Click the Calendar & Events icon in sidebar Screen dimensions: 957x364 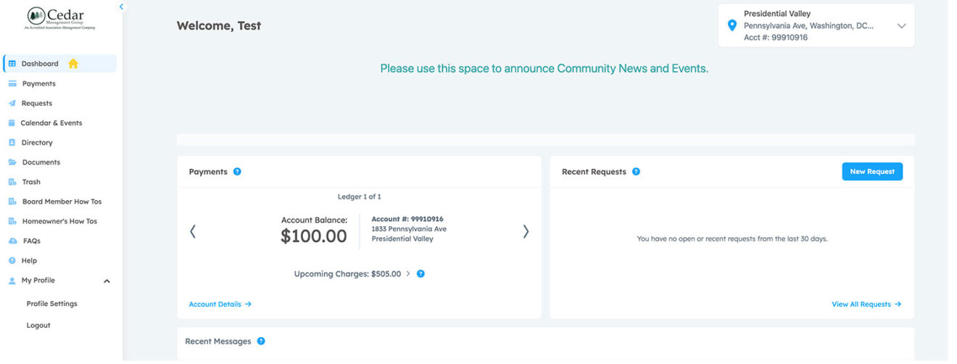pyautogui.click(x=12, y=123)
